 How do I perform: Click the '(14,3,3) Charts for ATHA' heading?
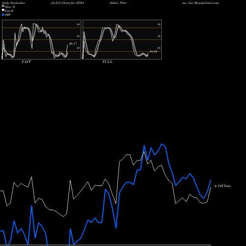pos(67,3)
